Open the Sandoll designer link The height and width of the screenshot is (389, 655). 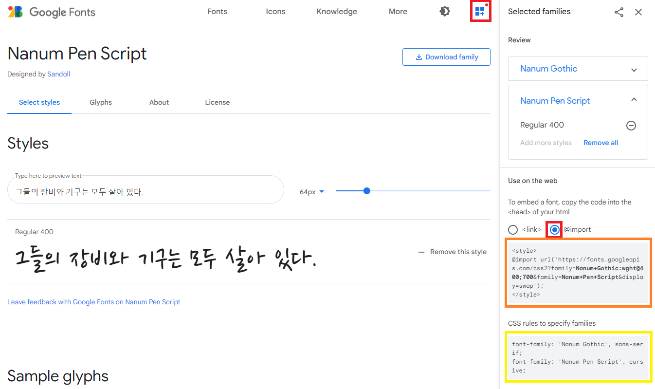pos(59,74)
